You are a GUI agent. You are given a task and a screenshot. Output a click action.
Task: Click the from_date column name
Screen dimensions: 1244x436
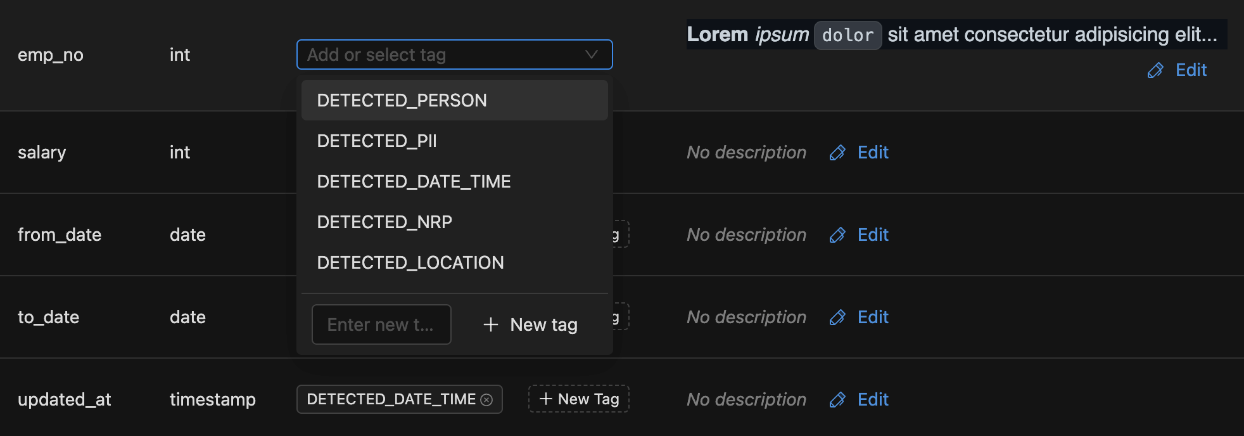pyautogui.click(x=60, y=234)
